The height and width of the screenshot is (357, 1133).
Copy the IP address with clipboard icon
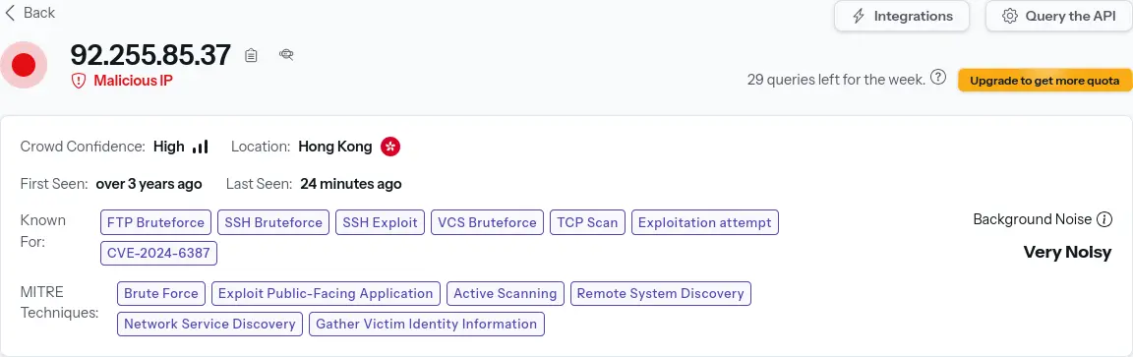[x=251, y=55]
